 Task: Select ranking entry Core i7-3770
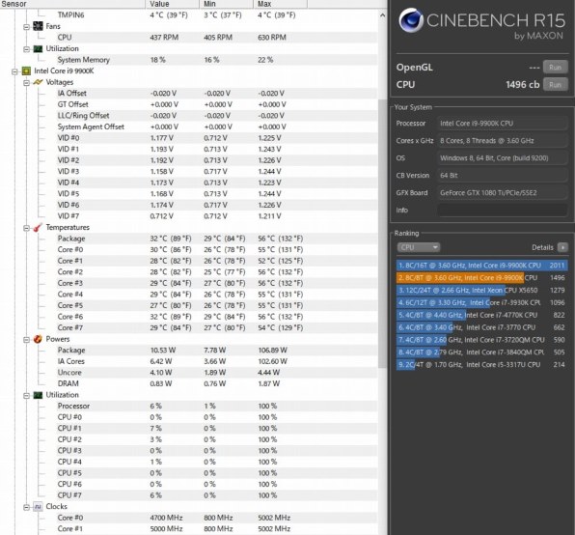[481, 327]
